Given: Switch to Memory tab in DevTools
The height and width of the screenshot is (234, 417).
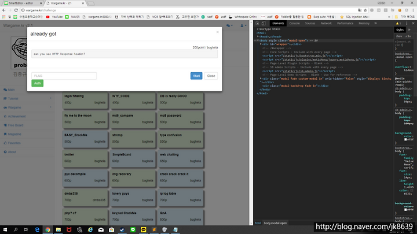Looking at the screenshot, I should point(364,23).
